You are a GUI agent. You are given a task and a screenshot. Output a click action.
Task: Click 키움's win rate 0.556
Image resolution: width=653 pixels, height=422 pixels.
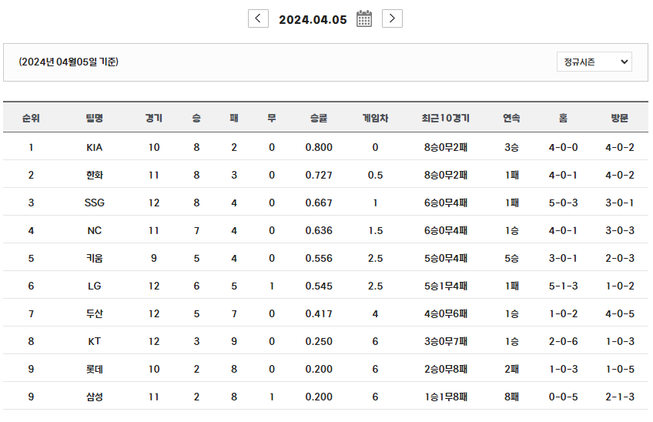click(319, 258)
